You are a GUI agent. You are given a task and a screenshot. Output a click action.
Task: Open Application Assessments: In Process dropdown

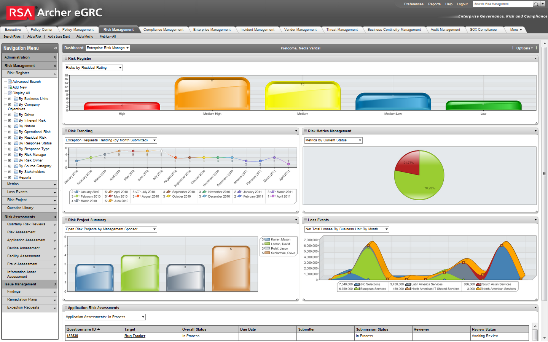[x=105, y=317]
